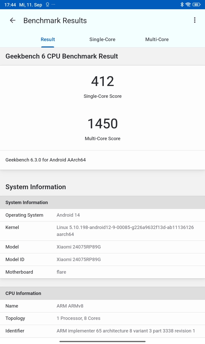Switch to the Multi-Core tab
The height and width of the screenshot is (344, 205).
coord(157,40)
